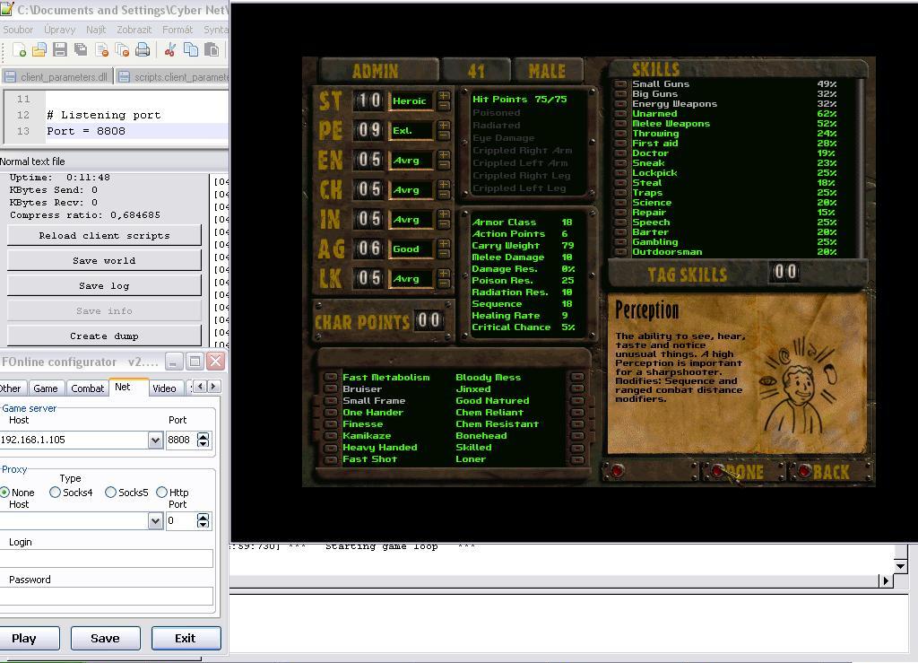This screenshot has width=918, height=663.
Task: Click the Save world button
Action: [104, 261]
